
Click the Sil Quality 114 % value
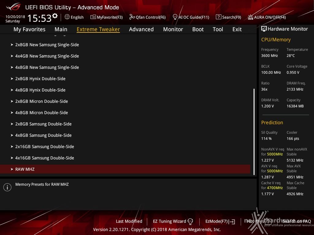pyautogui.click(x=266, y=139)
